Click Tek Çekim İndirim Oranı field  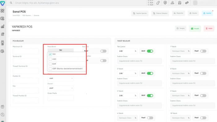[x=139, y=61]
